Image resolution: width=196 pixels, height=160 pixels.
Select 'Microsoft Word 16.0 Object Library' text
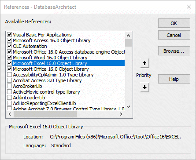coord(50,58)
